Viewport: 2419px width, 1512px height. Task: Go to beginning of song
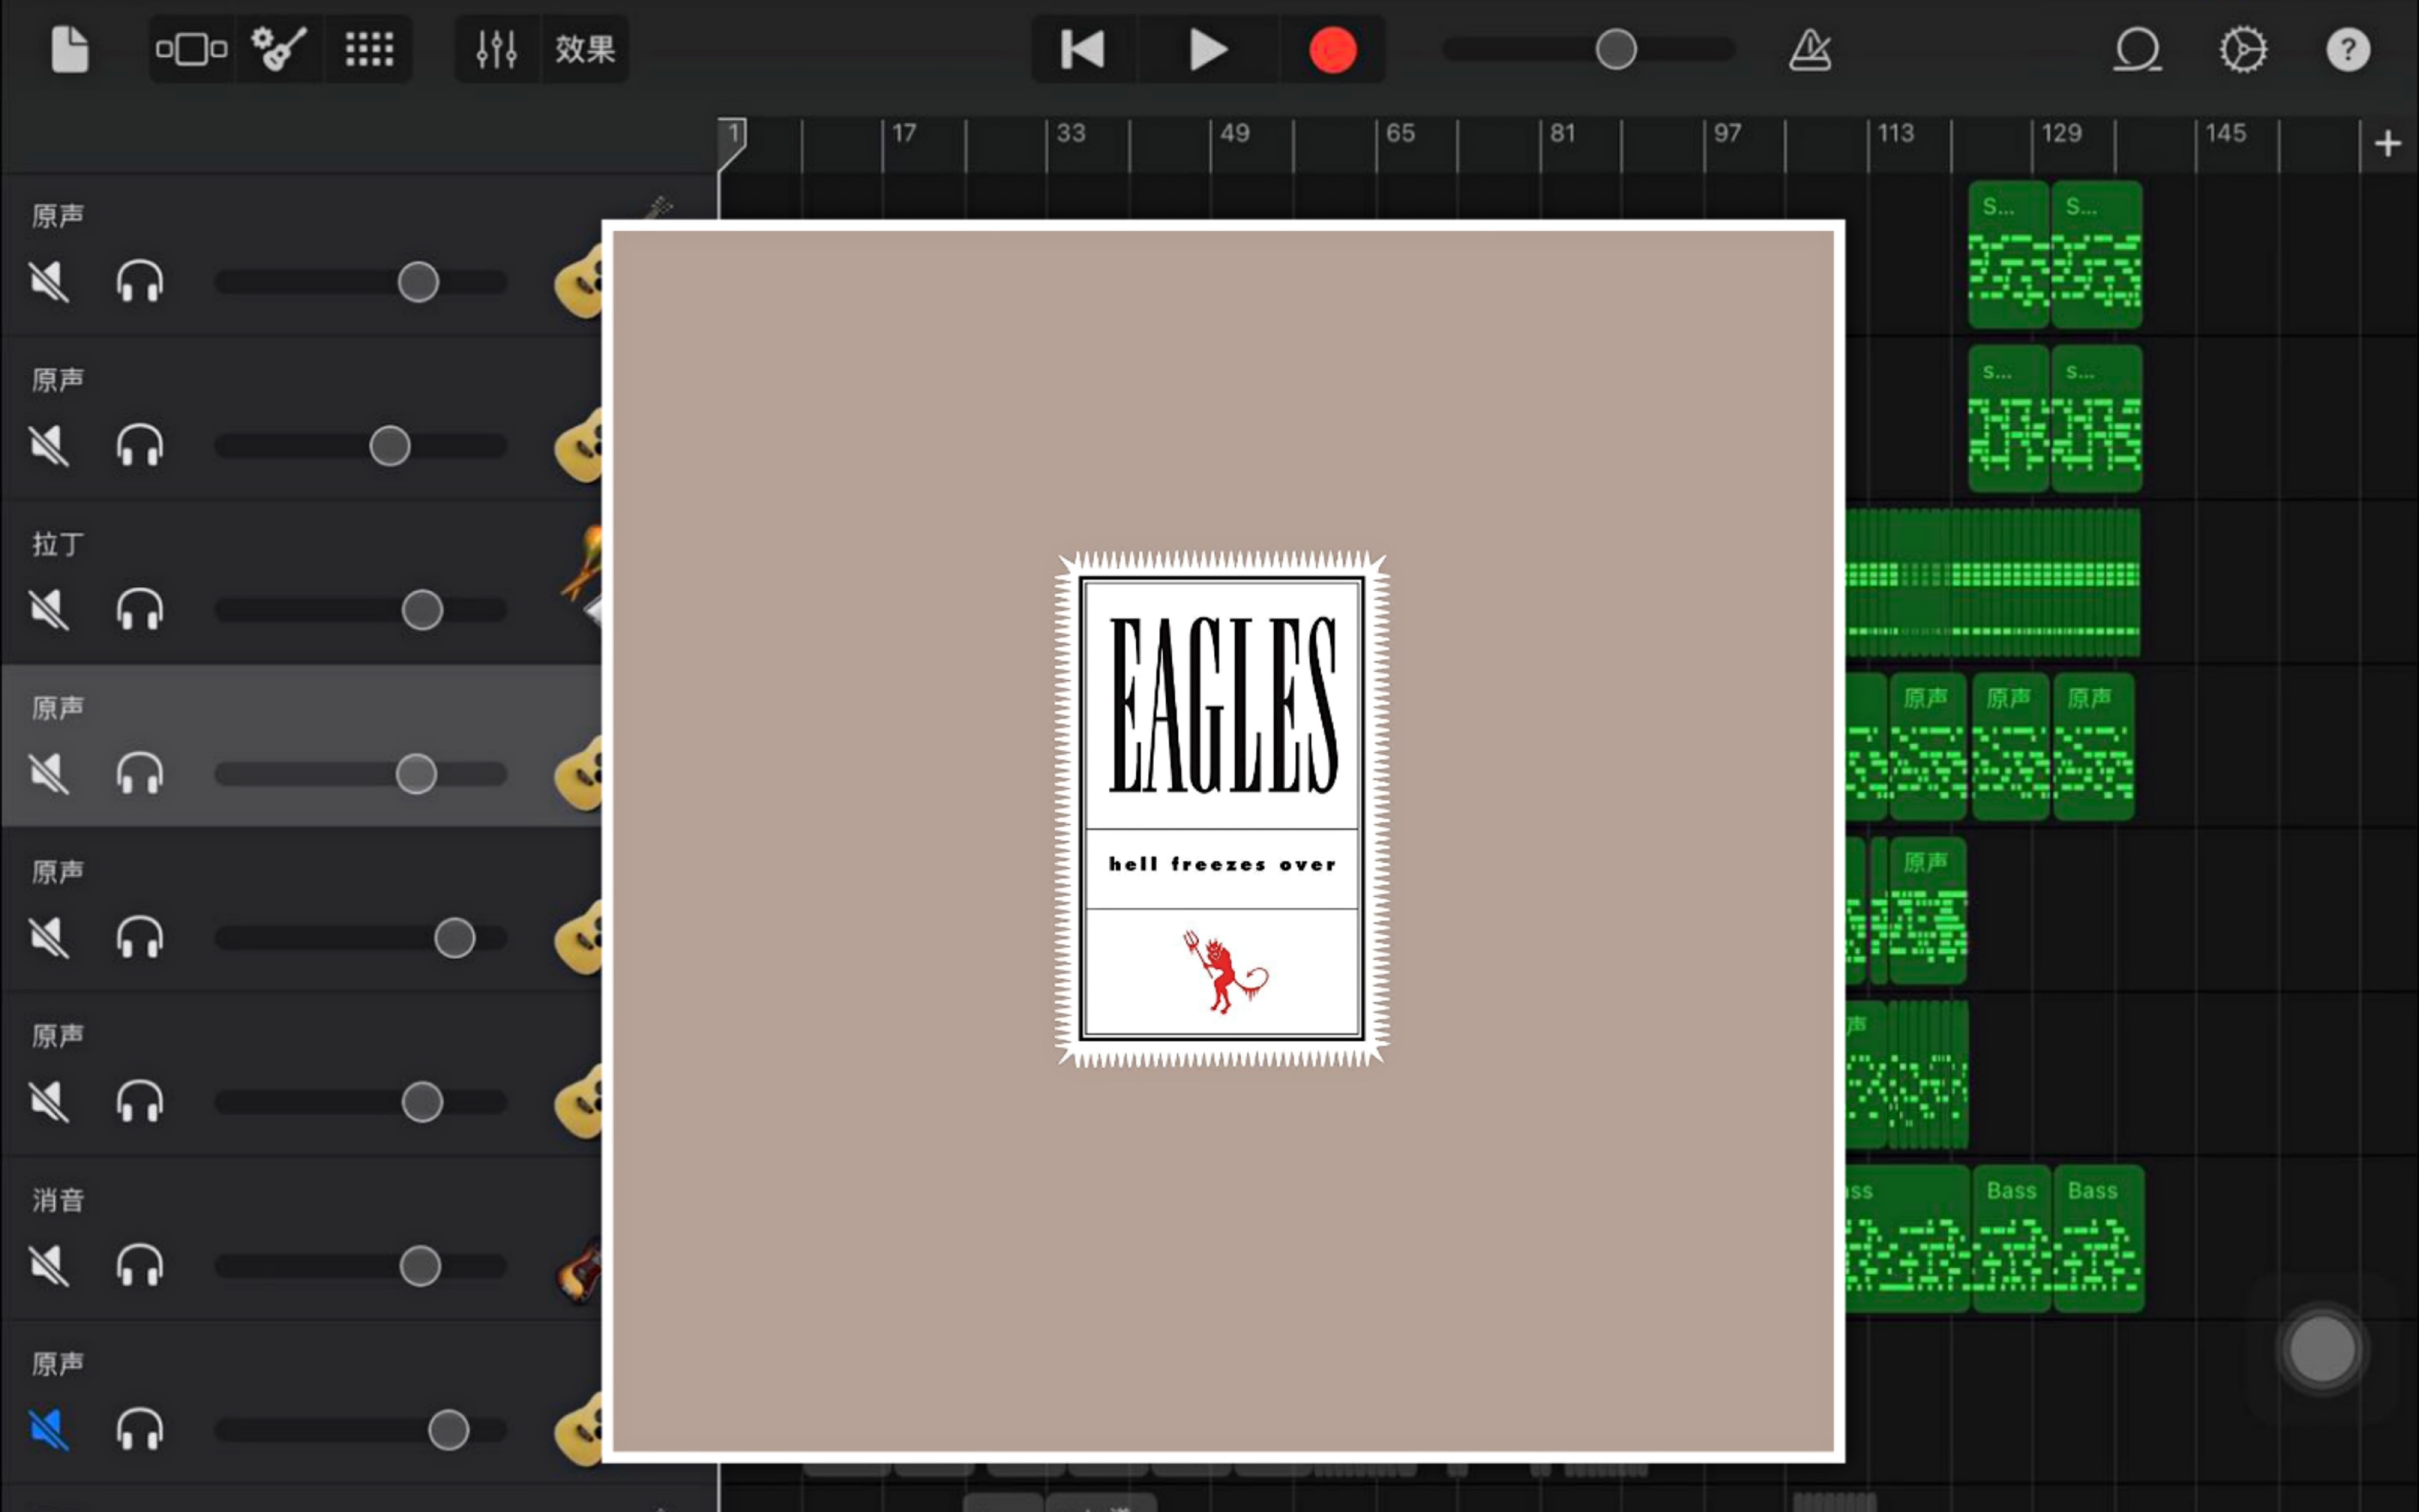[1082, 49]
